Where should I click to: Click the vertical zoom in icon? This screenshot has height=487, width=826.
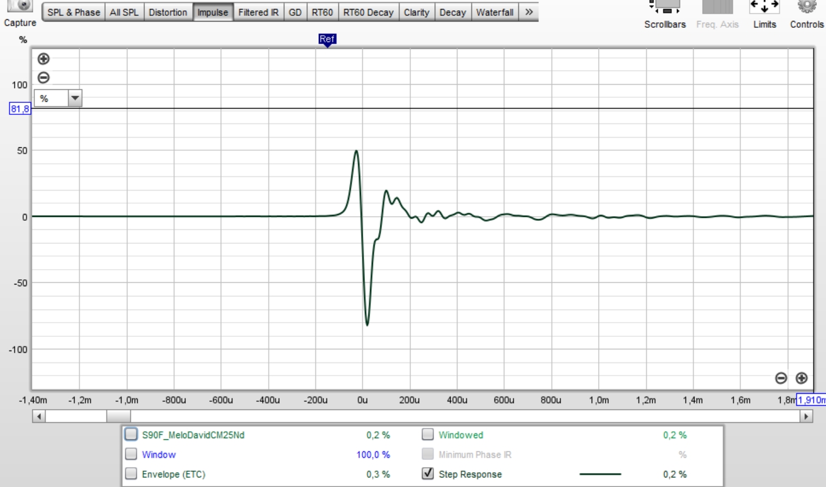point(43,59)
